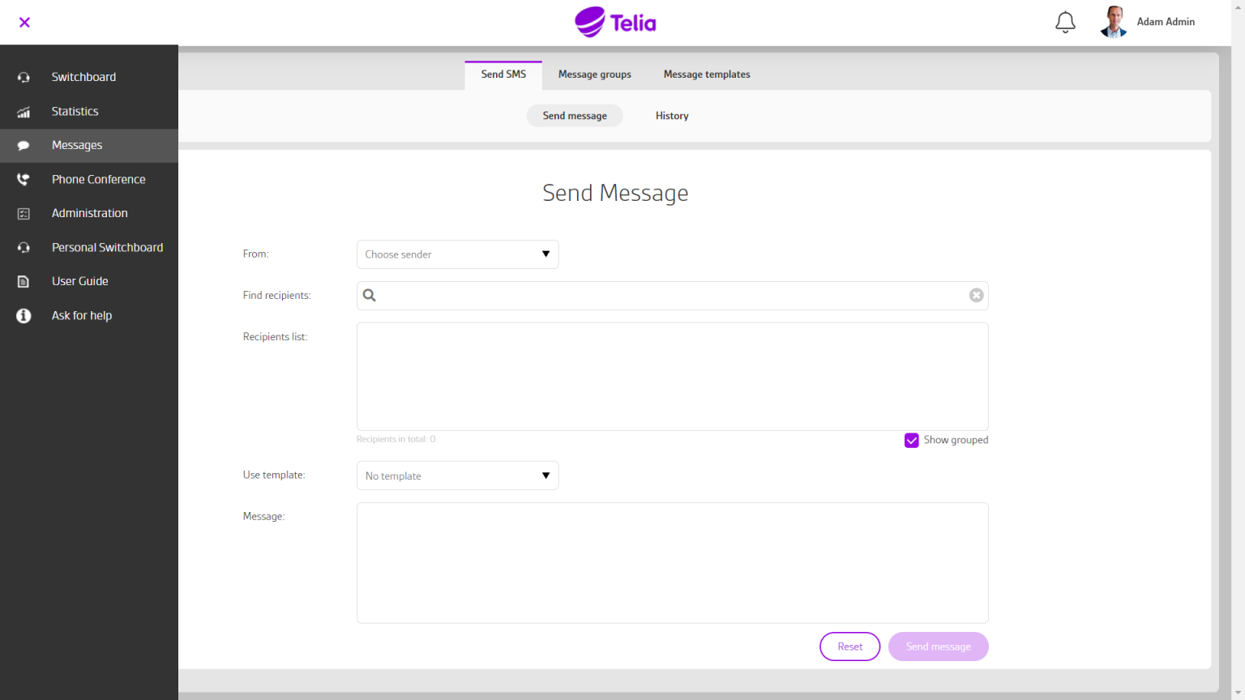Image resolution: width=1245 pixels, height=700 pixels.
Task: Select the Switchboard icon in sidebar
Action: (x=24, y=77)
